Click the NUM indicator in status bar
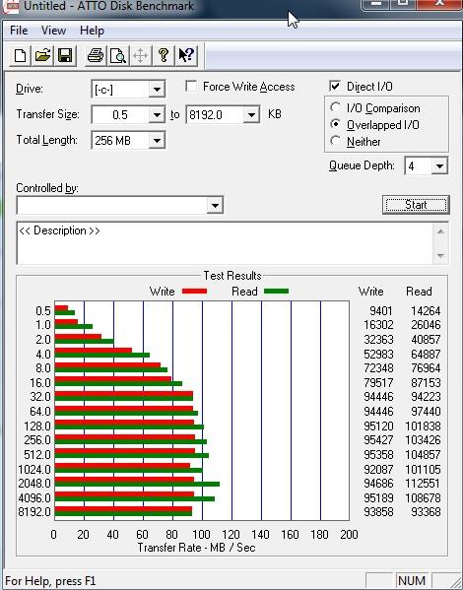 411,580
